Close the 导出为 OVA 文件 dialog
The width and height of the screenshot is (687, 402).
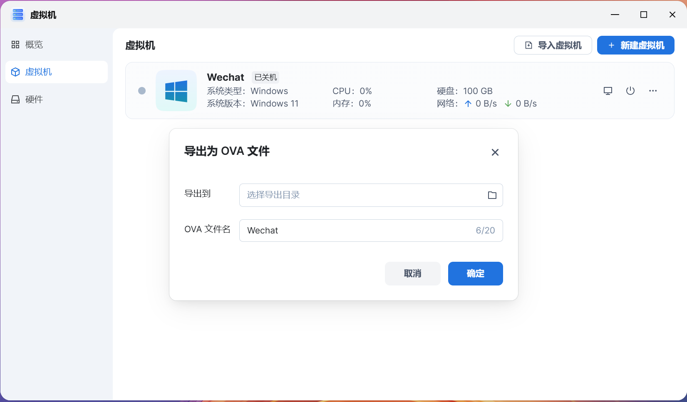coord(495,152)
